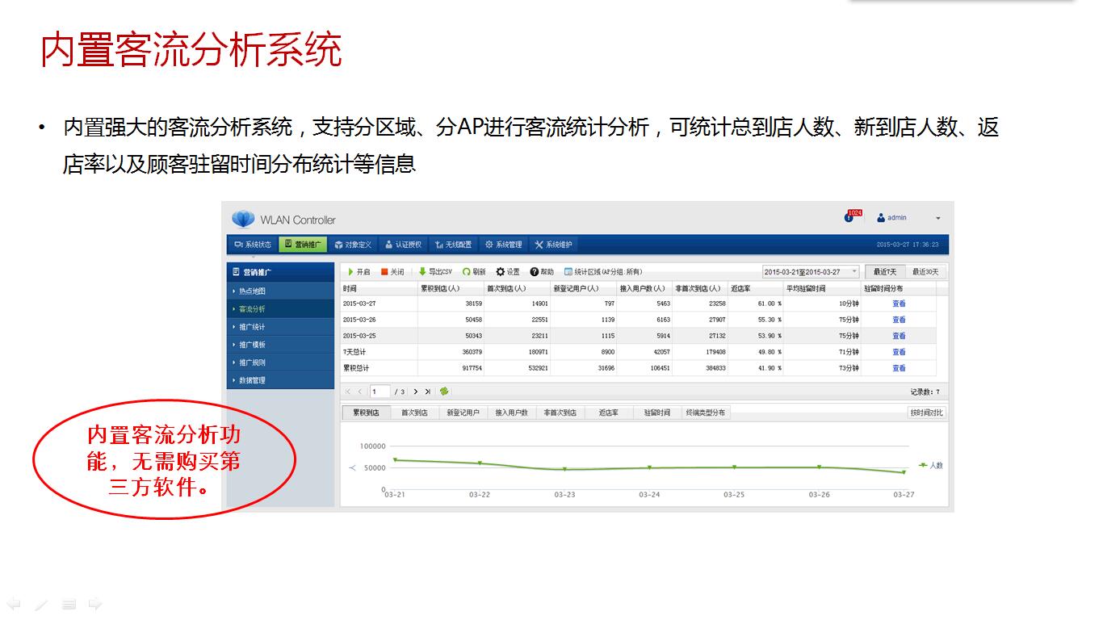This screenshot has height=620, width=1103.
Task: Open the date range dropdown
Action: [x=854, y=272]
